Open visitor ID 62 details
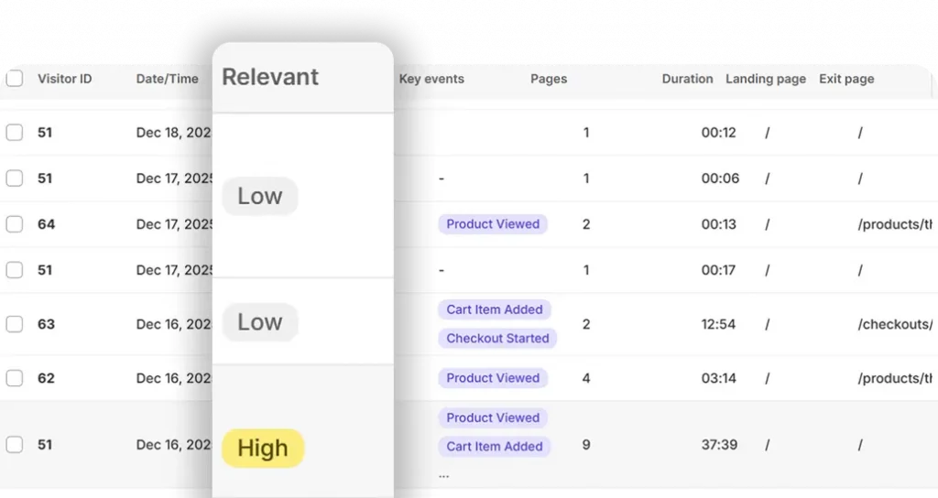This screenshot has width=938, height=498. [46, 378]
